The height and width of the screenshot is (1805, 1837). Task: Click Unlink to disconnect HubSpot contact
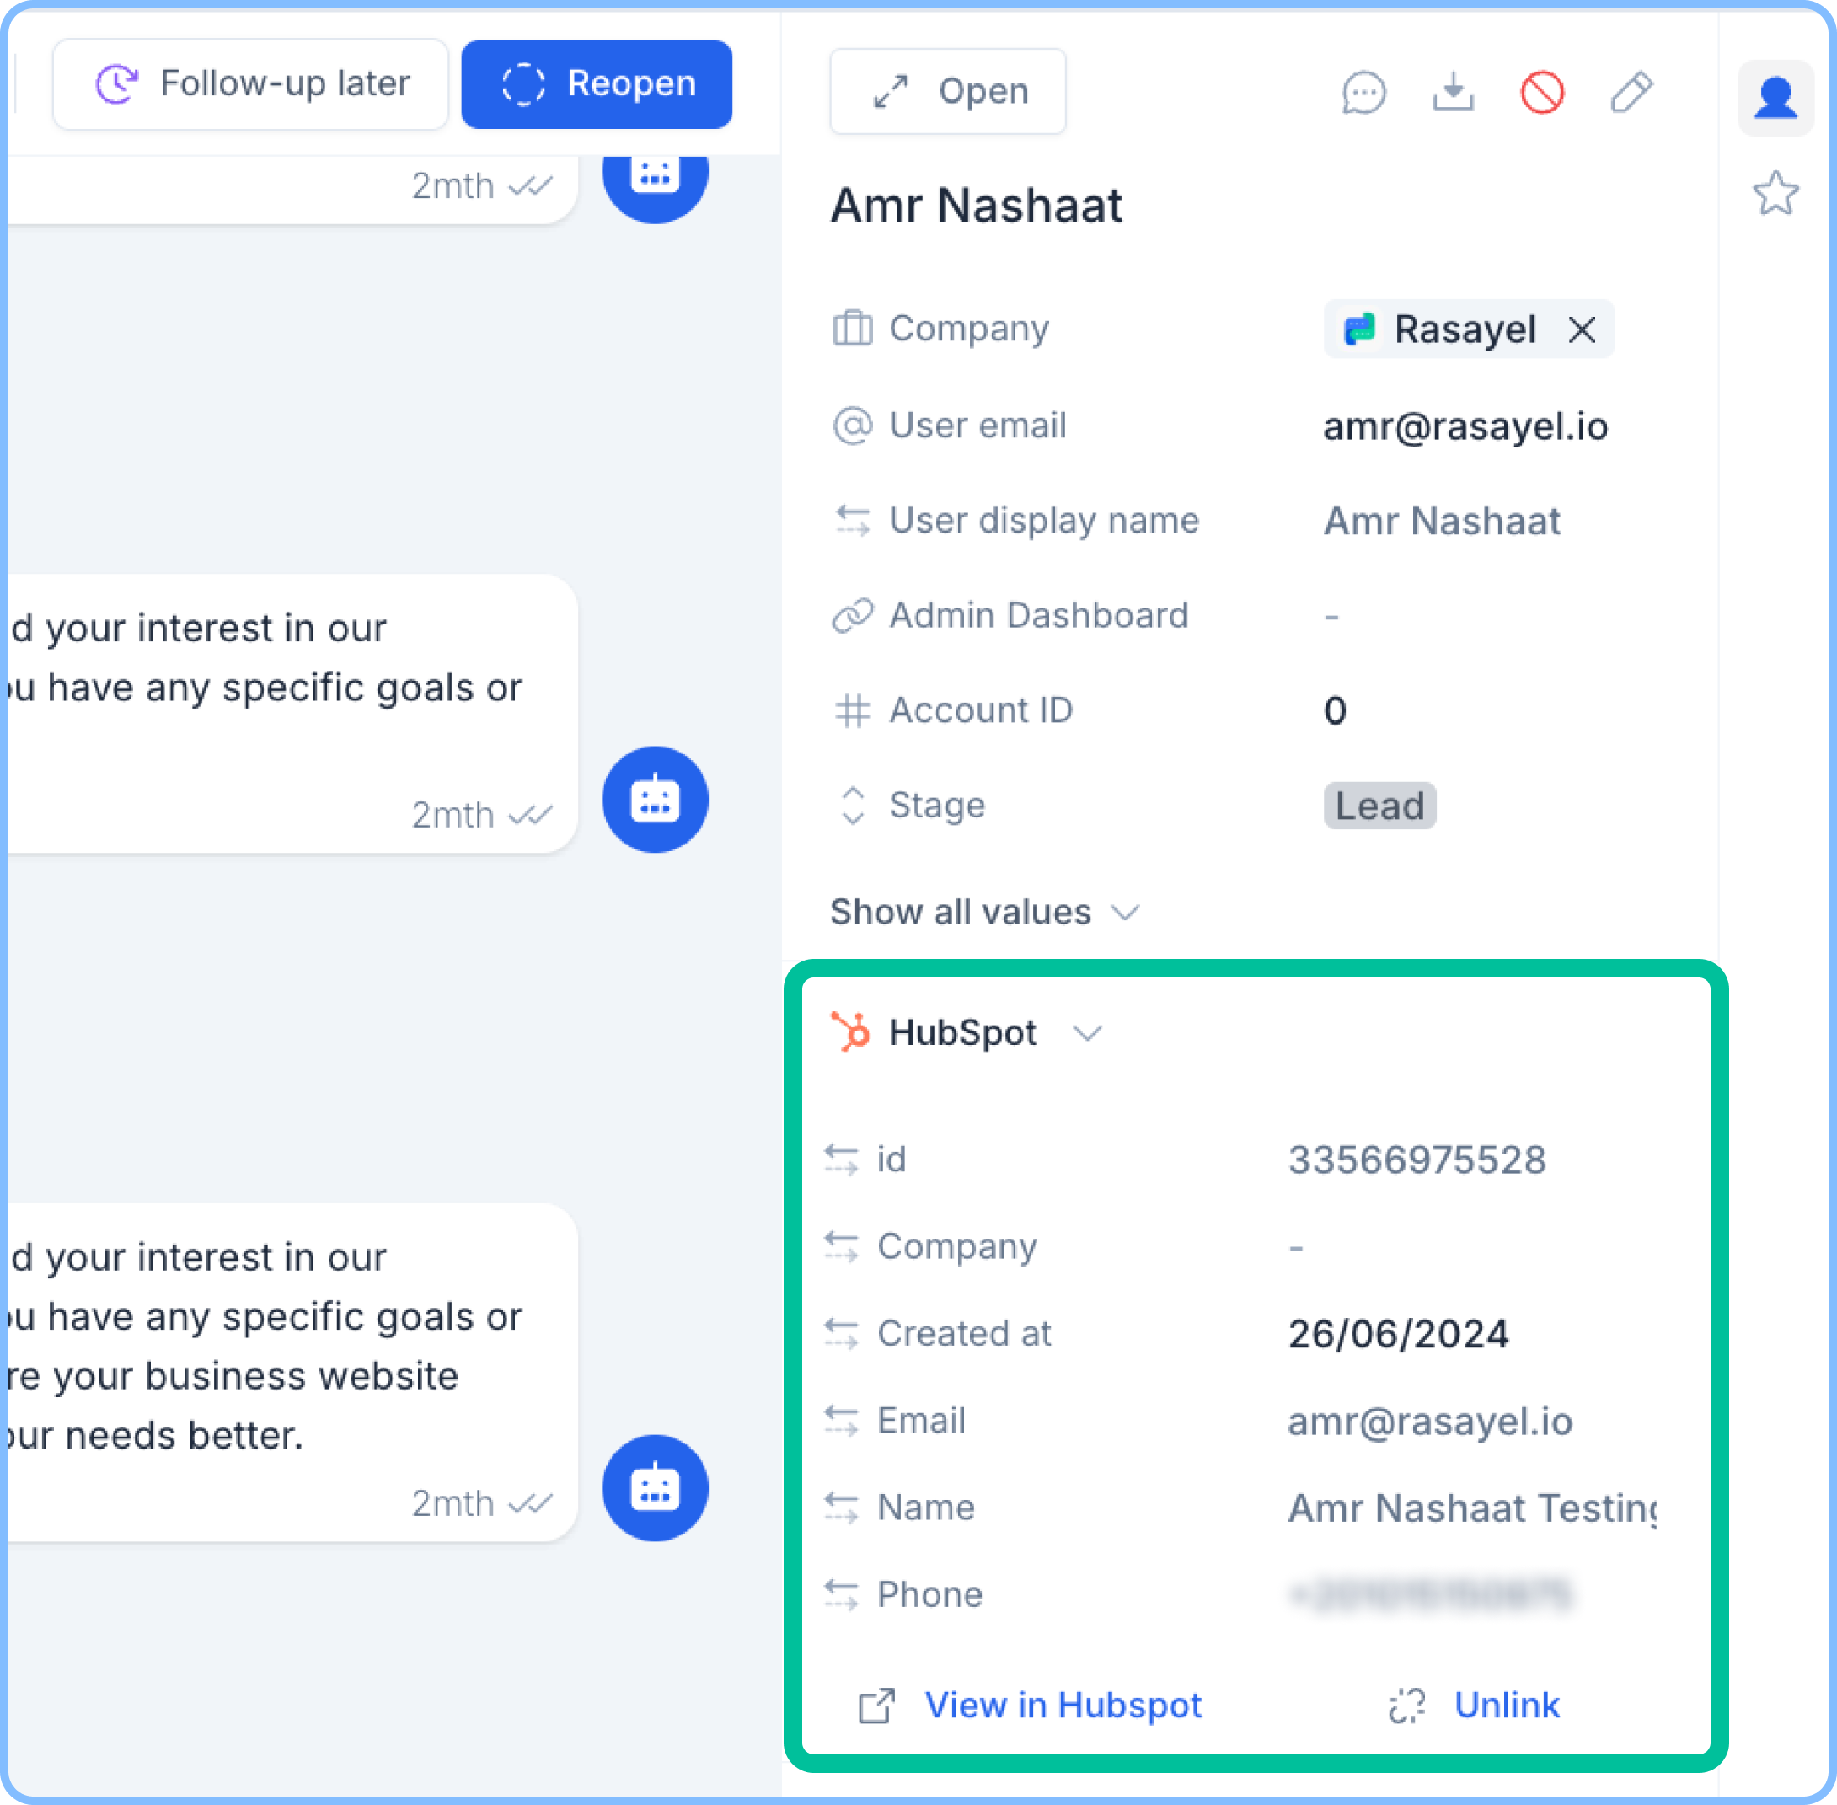pyautogui.click(x=1506, y=1705)
